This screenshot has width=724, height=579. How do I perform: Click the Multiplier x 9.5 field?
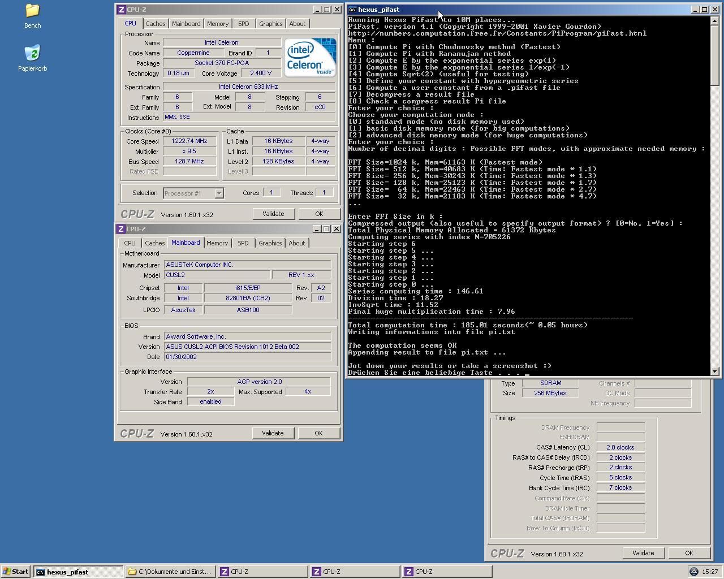(189, 152)
